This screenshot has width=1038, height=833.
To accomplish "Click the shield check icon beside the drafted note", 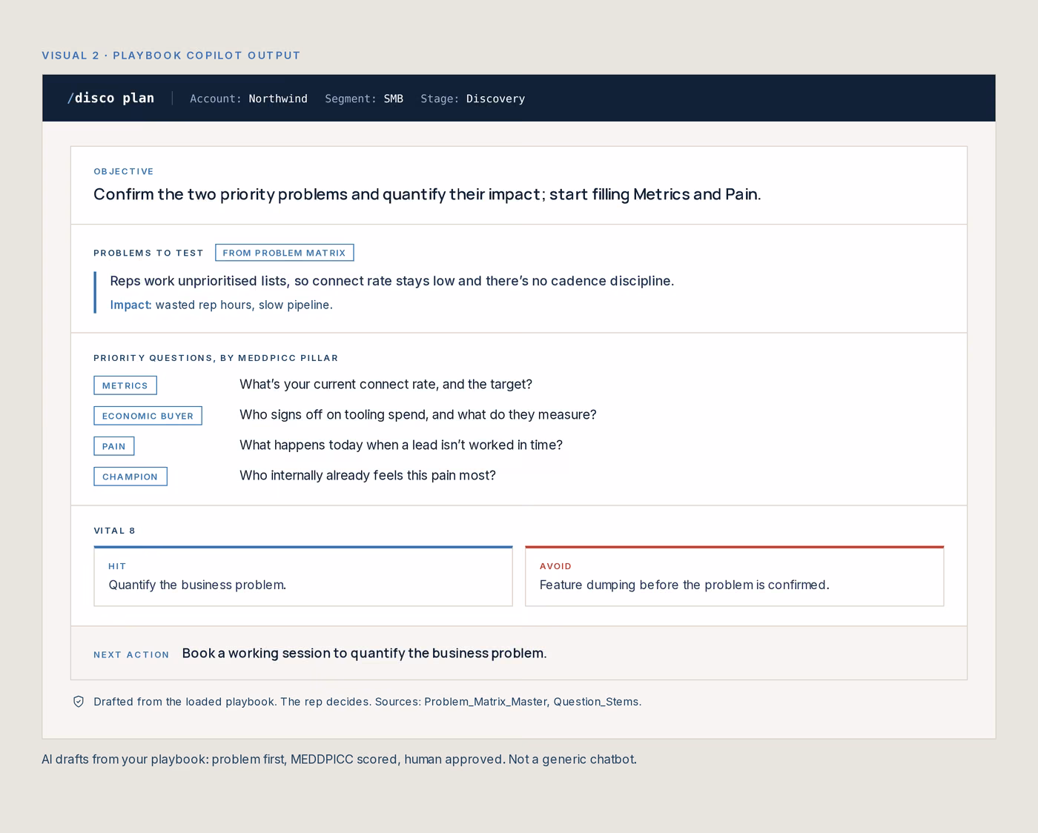I will pos(79,702).
